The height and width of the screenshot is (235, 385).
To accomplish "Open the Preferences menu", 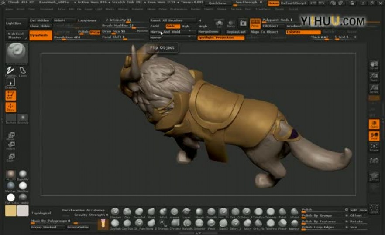I will tap(179, 9).
